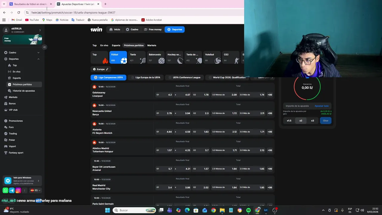The width and height of the screenshot is (382, 215).
Task: Select Voleibol sport category
Action: (x=212, y=57)
